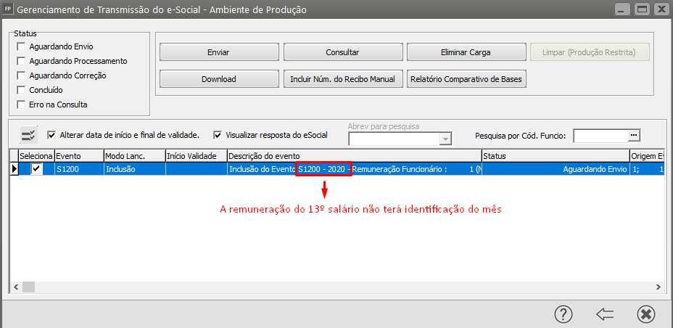Viewport: 673px width, 328px height.
Task: Click the Aguardando Envio status cell
Action: (x=556, y=169)
